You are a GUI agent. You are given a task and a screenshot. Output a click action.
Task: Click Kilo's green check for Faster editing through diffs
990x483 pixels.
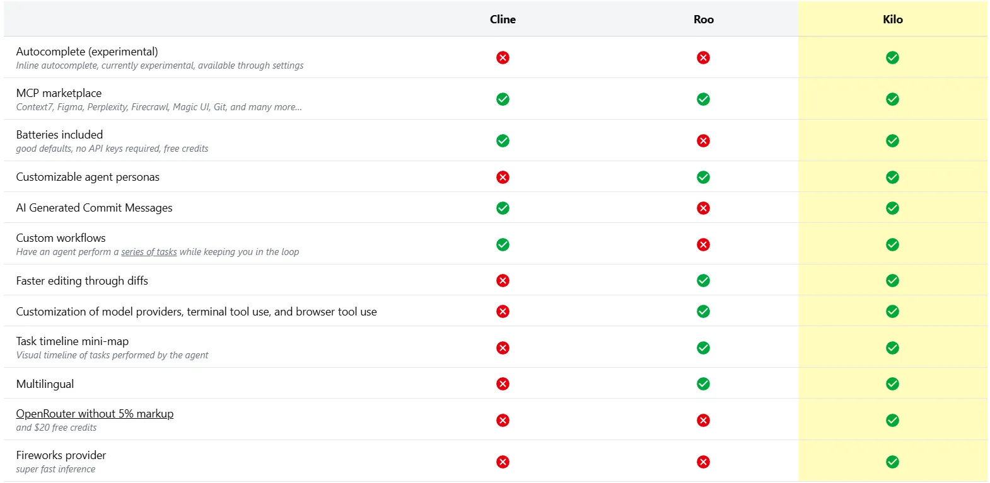(892, 280)
